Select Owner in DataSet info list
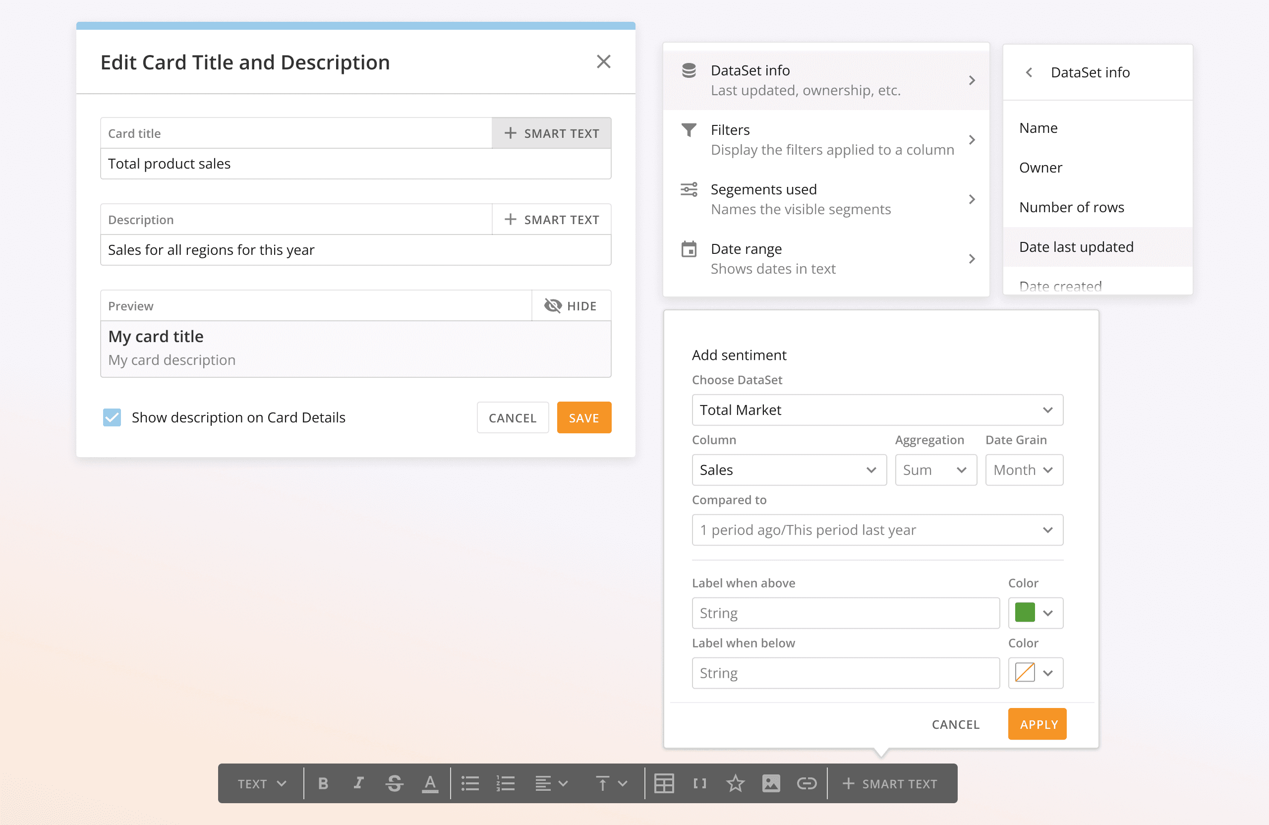1269x825 pixels. pos(1097,168)
